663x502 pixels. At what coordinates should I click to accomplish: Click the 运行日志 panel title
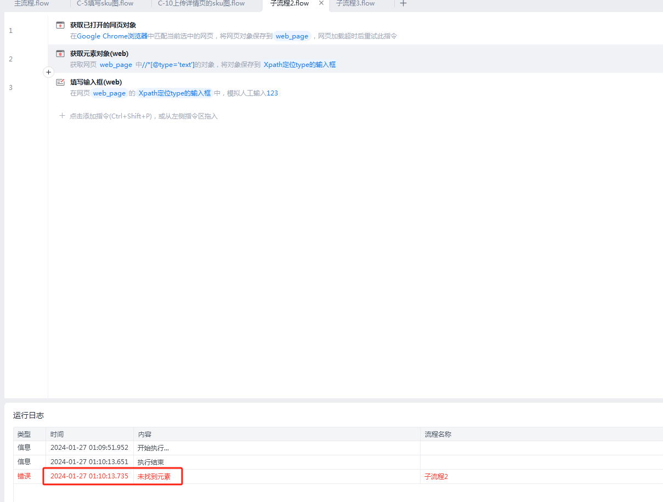point(29,415)
